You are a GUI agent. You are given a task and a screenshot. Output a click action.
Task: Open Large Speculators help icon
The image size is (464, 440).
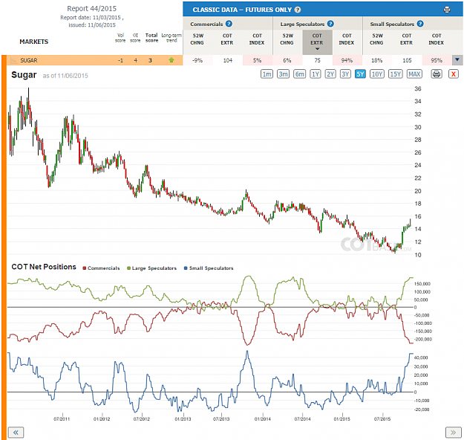(330, 24)
